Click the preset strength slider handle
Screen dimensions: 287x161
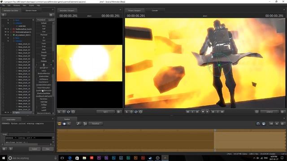[43, 65]
